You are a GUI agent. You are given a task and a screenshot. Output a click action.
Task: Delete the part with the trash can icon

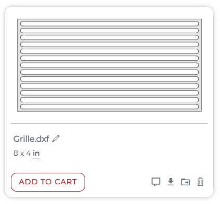[x=200, y=182]
